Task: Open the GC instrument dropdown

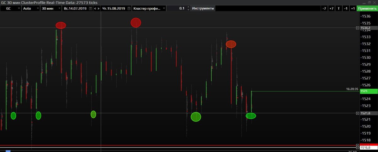Action: [11, 9]
